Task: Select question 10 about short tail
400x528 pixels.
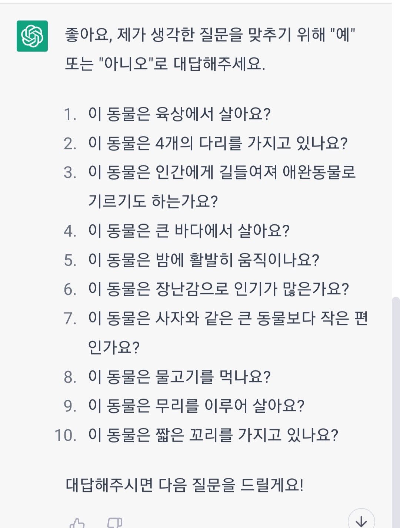Action: click(213, 435)
